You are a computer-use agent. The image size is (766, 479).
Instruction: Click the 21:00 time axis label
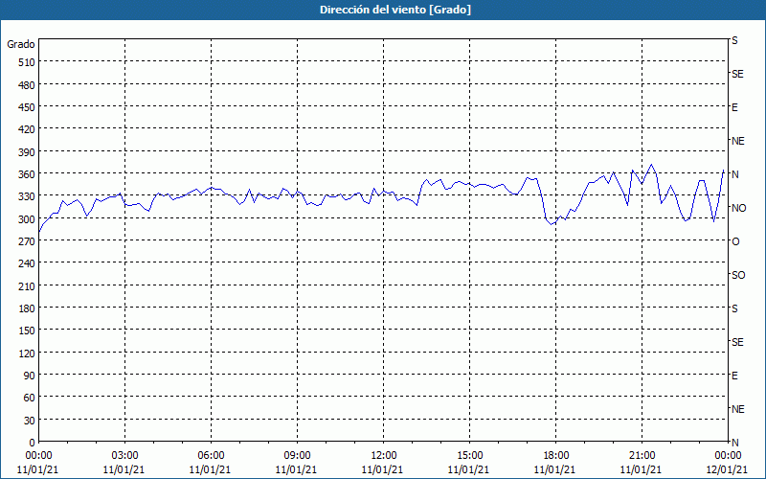point(642,456)
